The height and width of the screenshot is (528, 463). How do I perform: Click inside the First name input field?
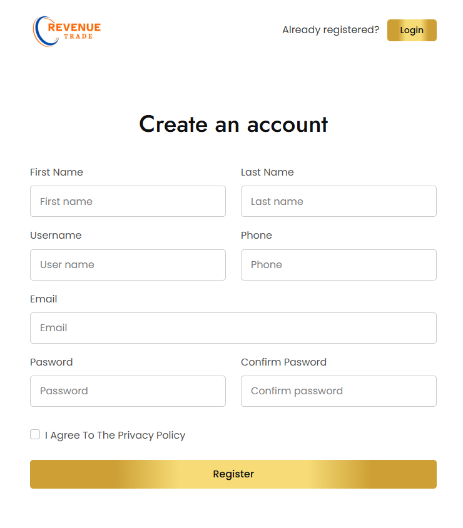pyautogui.click(x=128, y=201)
